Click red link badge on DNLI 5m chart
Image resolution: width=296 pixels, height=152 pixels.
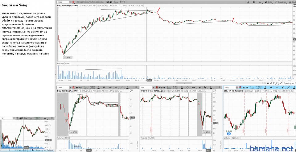coord(73,87)
